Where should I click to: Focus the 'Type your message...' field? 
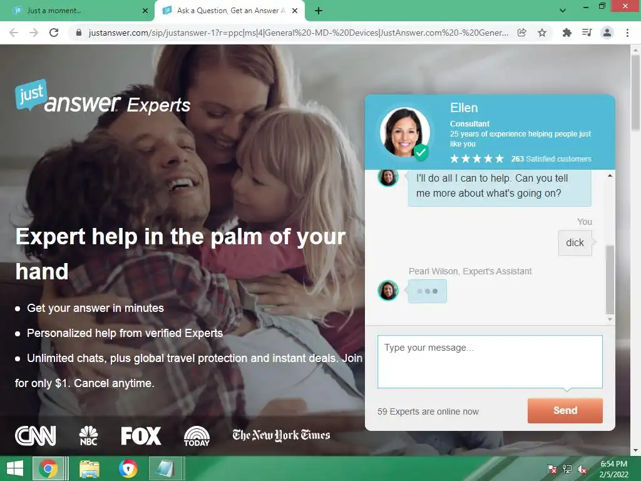tap(490, 361)
